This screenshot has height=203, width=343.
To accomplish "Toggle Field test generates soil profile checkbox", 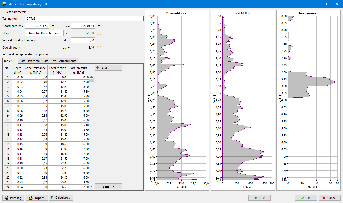I will tap(4, 54).
